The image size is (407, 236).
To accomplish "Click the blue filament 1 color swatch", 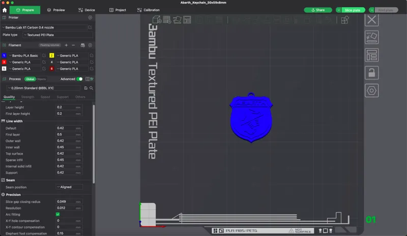I will click(4, 55).
